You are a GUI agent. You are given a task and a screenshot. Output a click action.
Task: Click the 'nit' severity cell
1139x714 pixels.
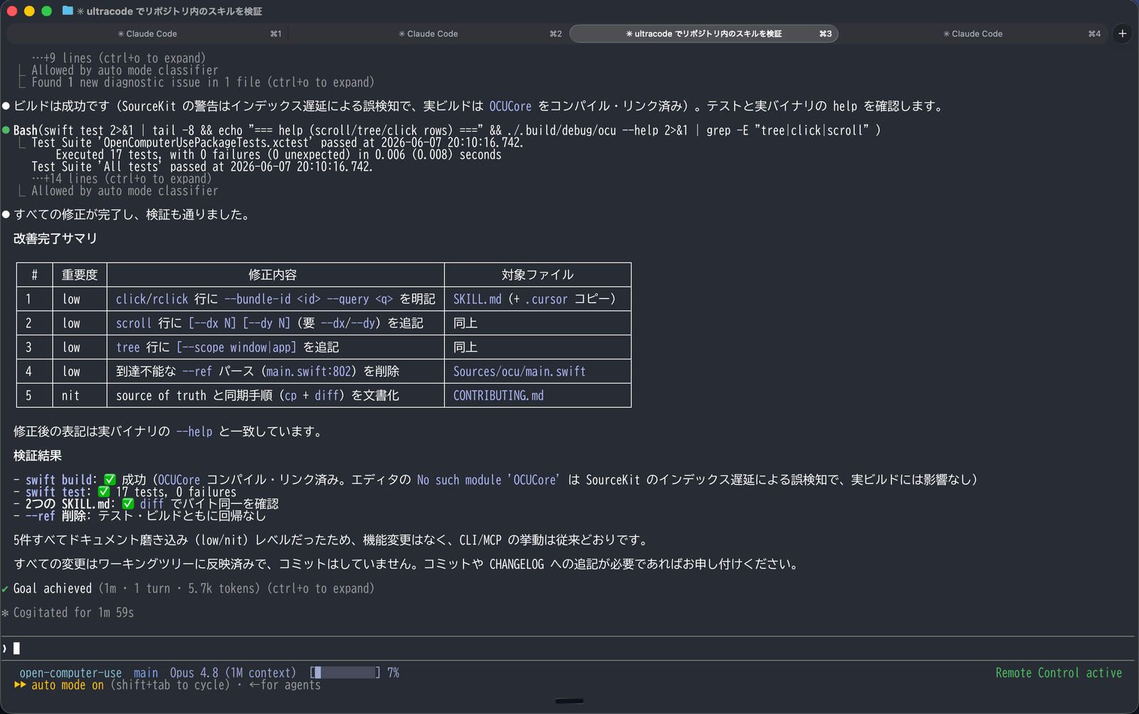[x=80, y=395]
